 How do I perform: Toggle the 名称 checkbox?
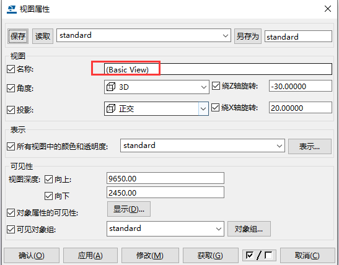point(11,69)
